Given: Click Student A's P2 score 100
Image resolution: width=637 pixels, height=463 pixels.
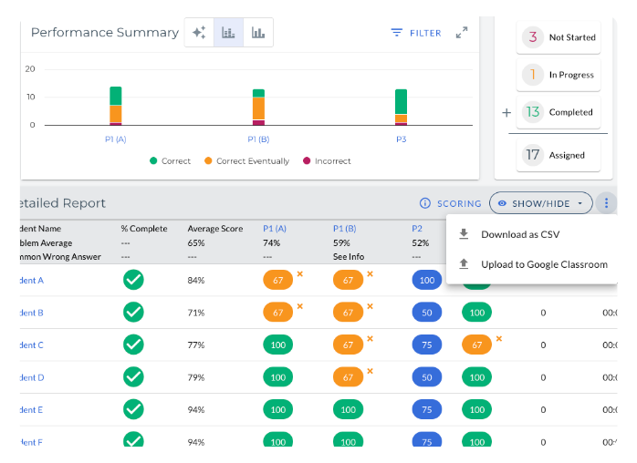Looking at the screenshot, I should pos(427,280).
